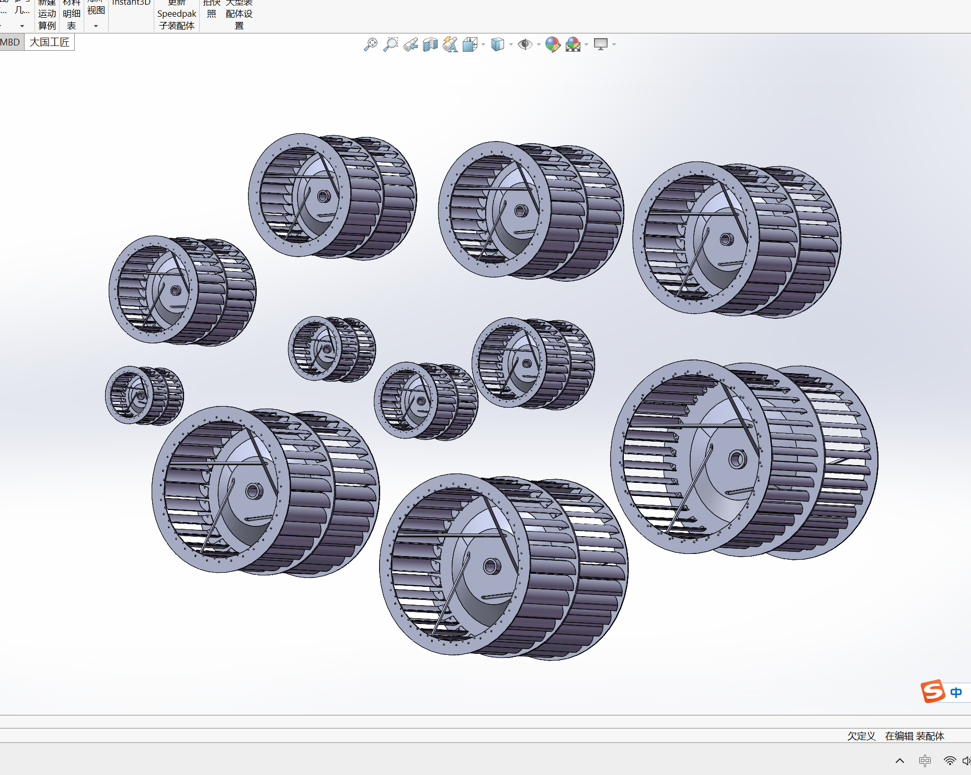Expand the Apply Scene dropdown arrow

pos(587,44)
